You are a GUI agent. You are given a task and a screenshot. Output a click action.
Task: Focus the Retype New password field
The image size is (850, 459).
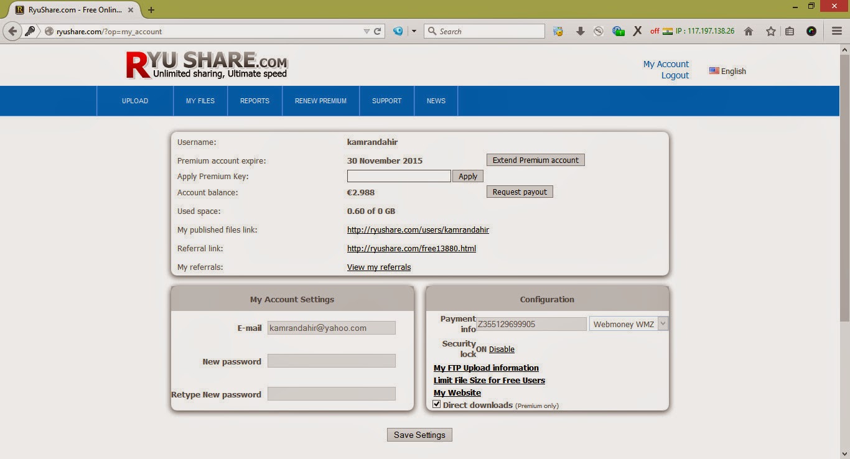click(x=332, y=394)
